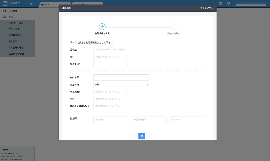Focus the 会社名 input field

[121, 49]
